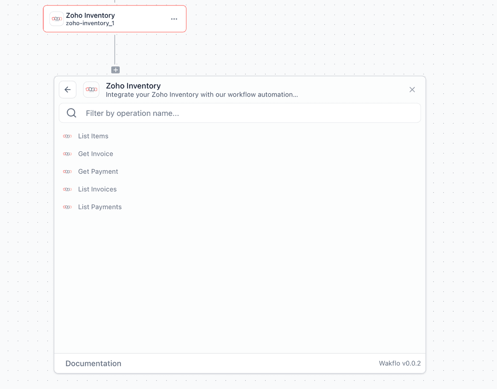Viewport: 497px width, 389px height.
Task: Open the node options menu with three dots
Action: tap(174, 19)
